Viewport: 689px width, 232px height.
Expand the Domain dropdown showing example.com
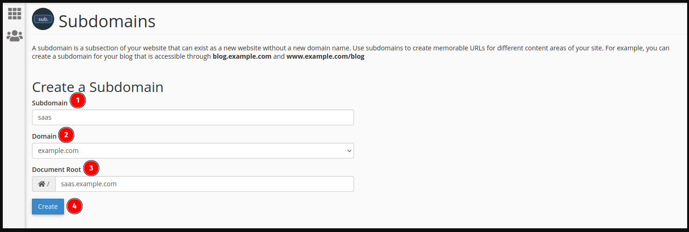tap(193, 151)
